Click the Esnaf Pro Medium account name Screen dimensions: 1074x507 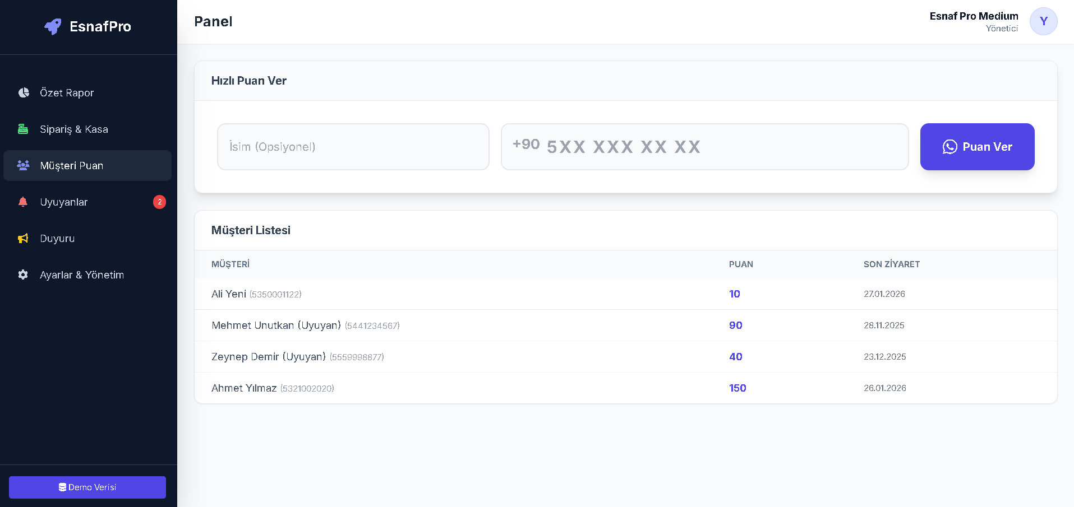974,16
